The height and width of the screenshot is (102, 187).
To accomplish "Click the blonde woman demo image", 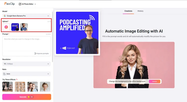I will pos(134,65).
